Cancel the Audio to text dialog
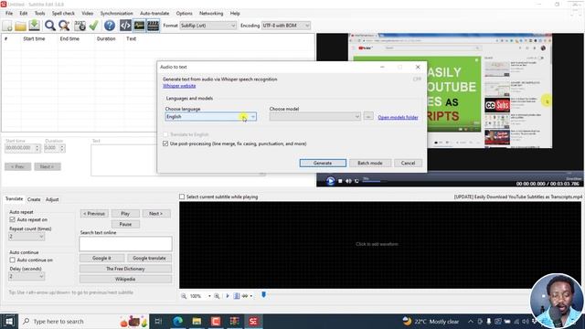Viewport: 585px width, 329px height. 408,163
